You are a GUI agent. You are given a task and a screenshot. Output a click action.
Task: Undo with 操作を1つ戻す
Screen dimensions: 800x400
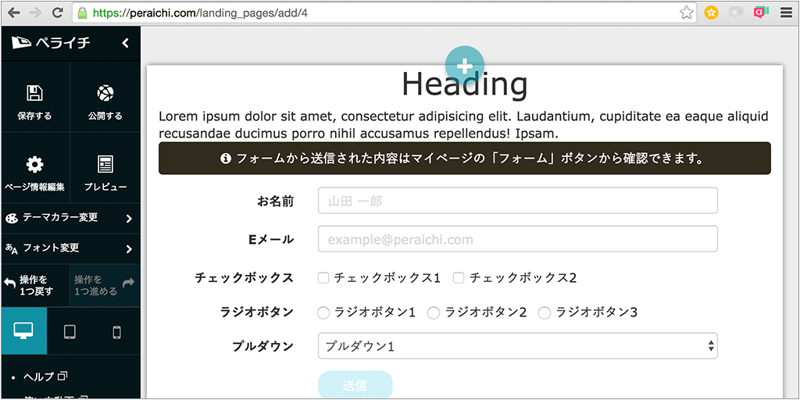pos(34,286)
